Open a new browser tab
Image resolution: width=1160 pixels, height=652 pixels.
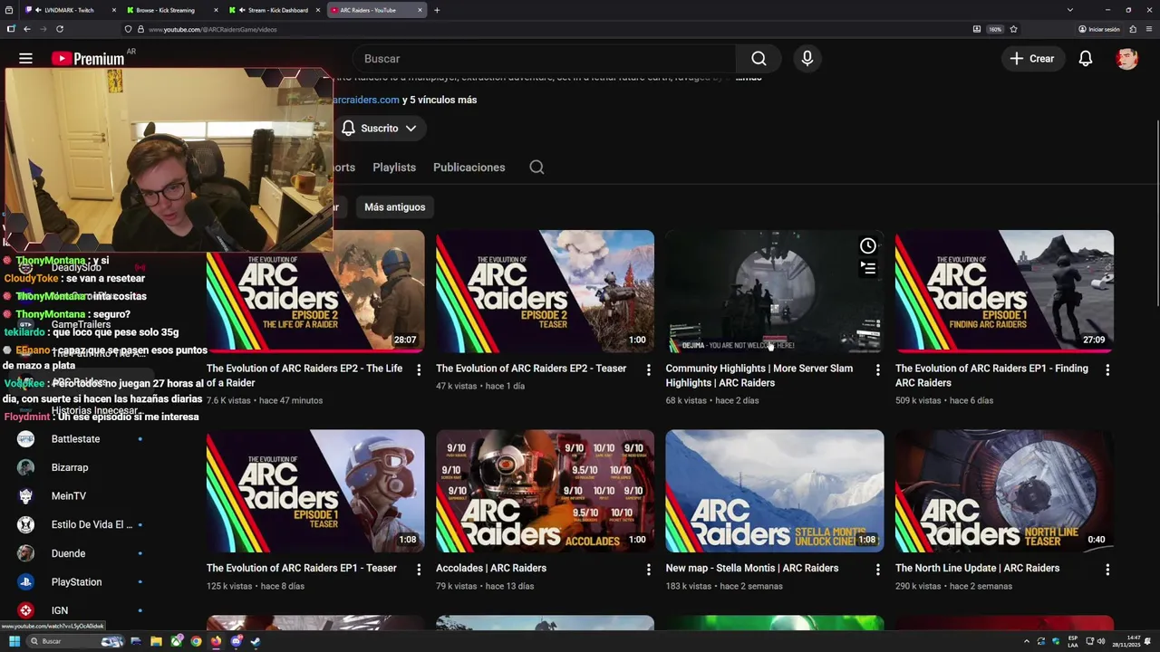(437, 10)
